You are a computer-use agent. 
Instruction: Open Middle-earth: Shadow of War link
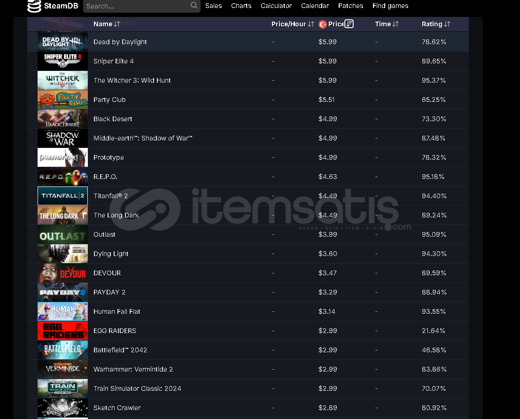point(143,138)
